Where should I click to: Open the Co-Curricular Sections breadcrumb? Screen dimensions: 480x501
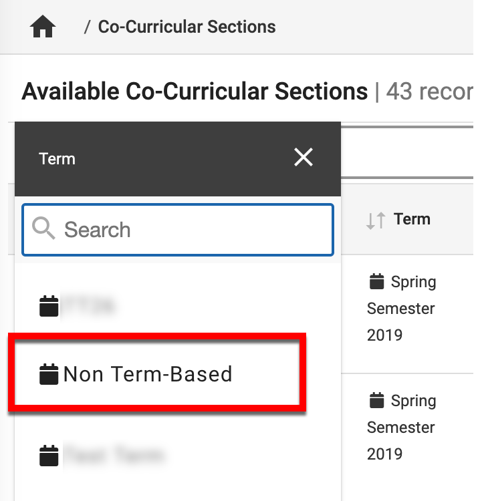point(187,27)
